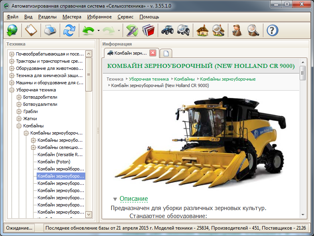Click the Описание section heading link

tap(133, 199)
